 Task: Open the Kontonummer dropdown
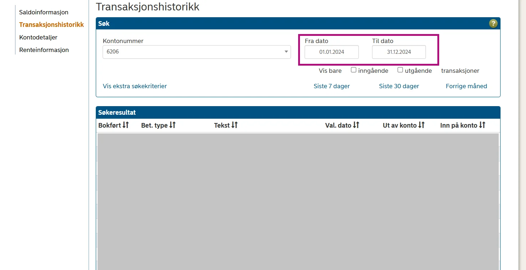[197, 52]
